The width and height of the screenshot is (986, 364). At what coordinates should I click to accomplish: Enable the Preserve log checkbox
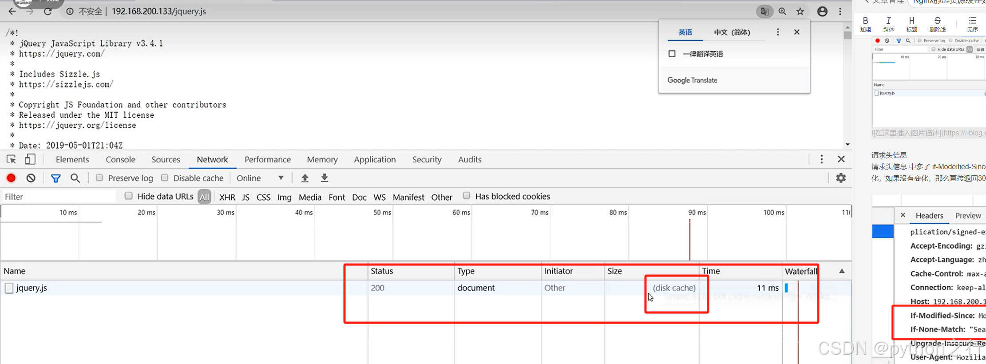point(99,178)
